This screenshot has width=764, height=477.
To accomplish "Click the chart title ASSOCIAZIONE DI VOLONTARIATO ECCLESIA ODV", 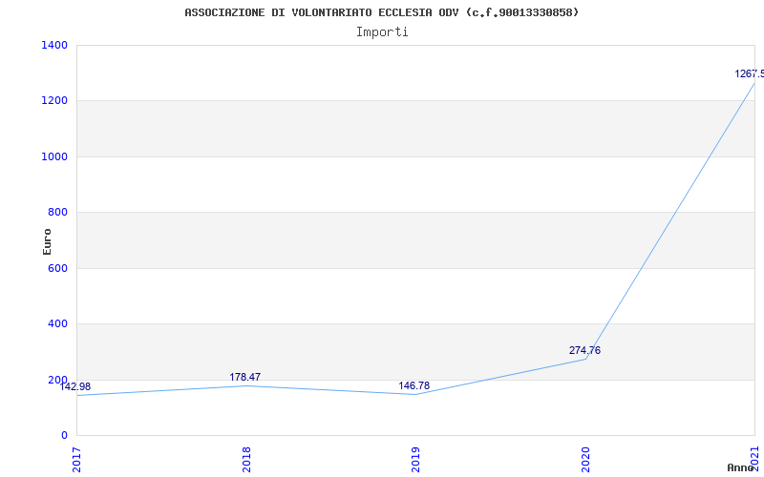I will coord(381,12).
